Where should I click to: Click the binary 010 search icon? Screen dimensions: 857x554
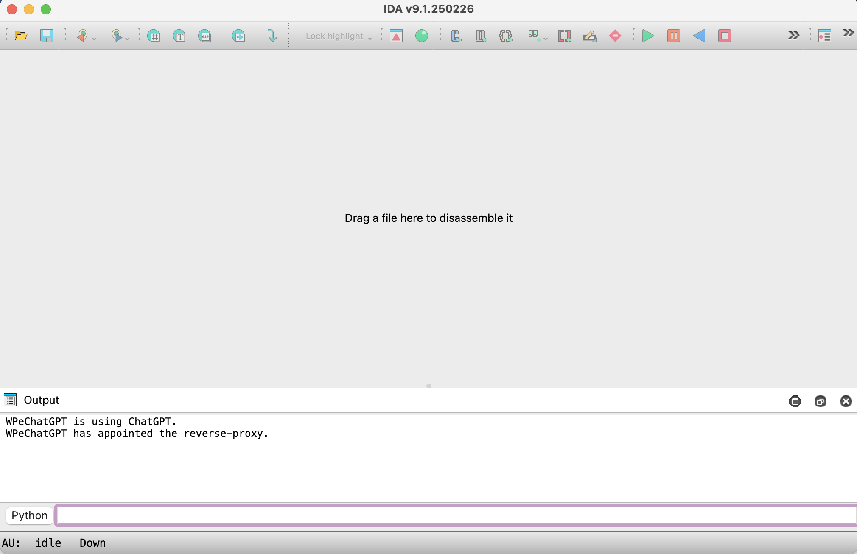tap(205, 36)
